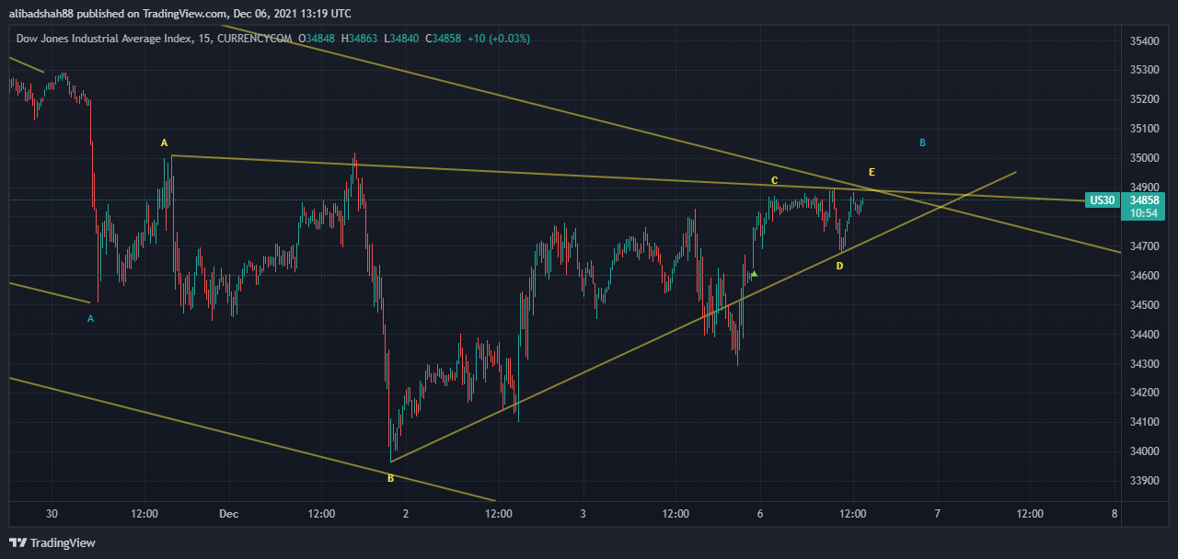
Task: Click the alibadshah88 published header text
Action: (x=179, y=13)
